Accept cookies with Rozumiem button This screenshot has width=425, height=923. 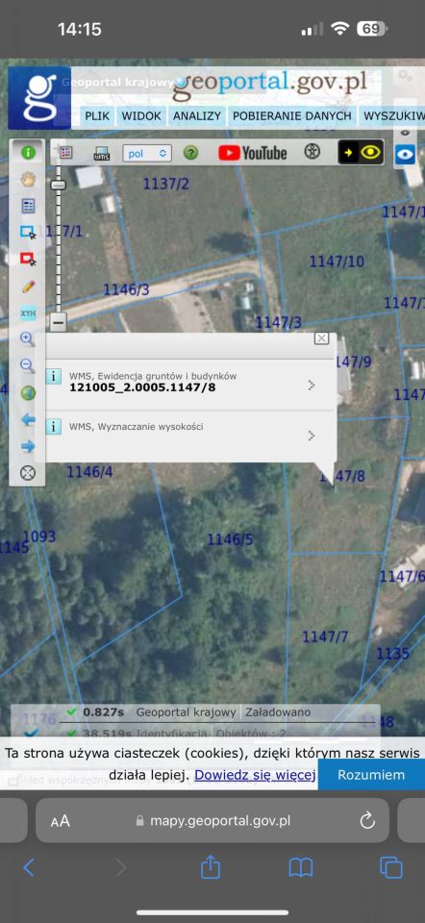coord(371,775)
